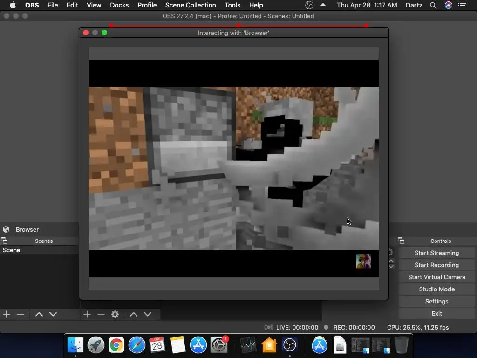Open the Profile menu
477x358 pixels.
coord(147,5)
